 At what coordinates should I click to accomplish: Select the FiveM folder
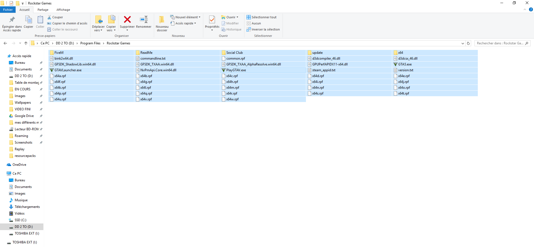(91, 53)
